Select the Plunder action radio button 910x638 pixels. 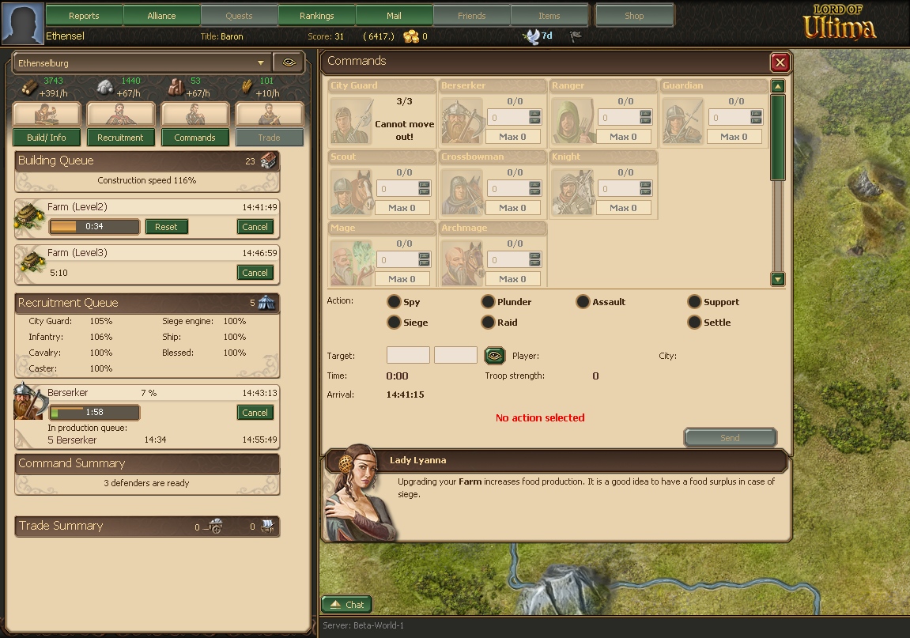pyautogui.click(x=488, y=301)
